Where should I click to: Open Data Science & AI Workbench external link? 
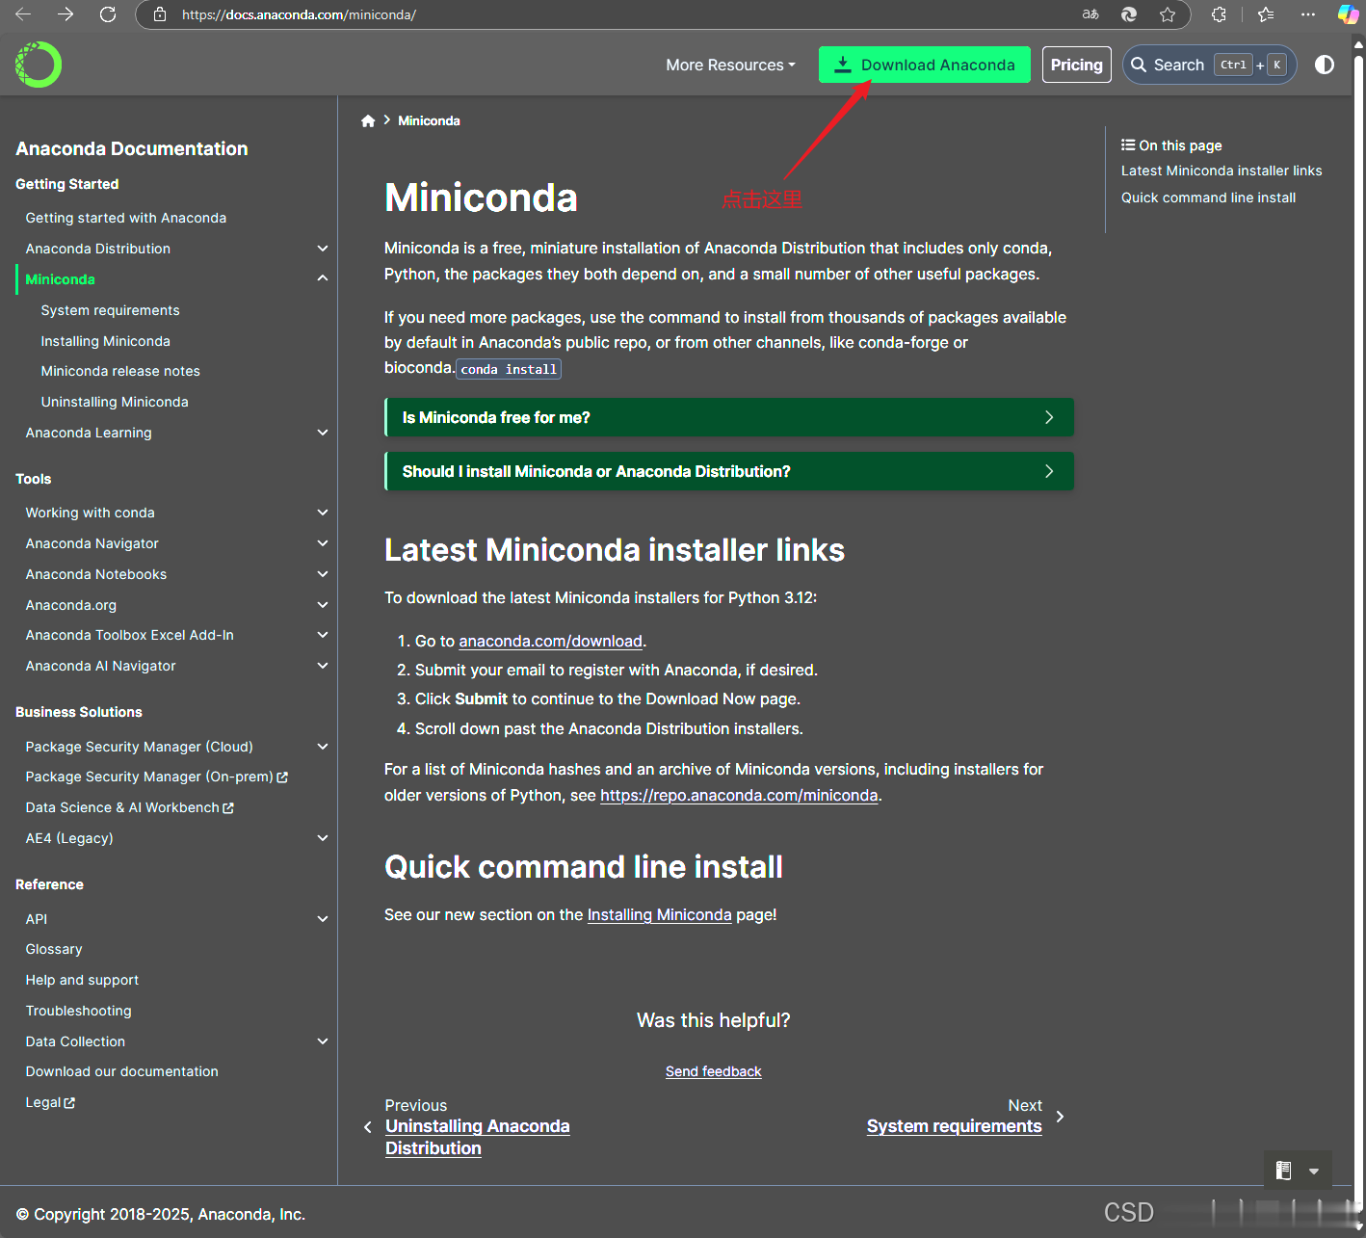[129, 807]
